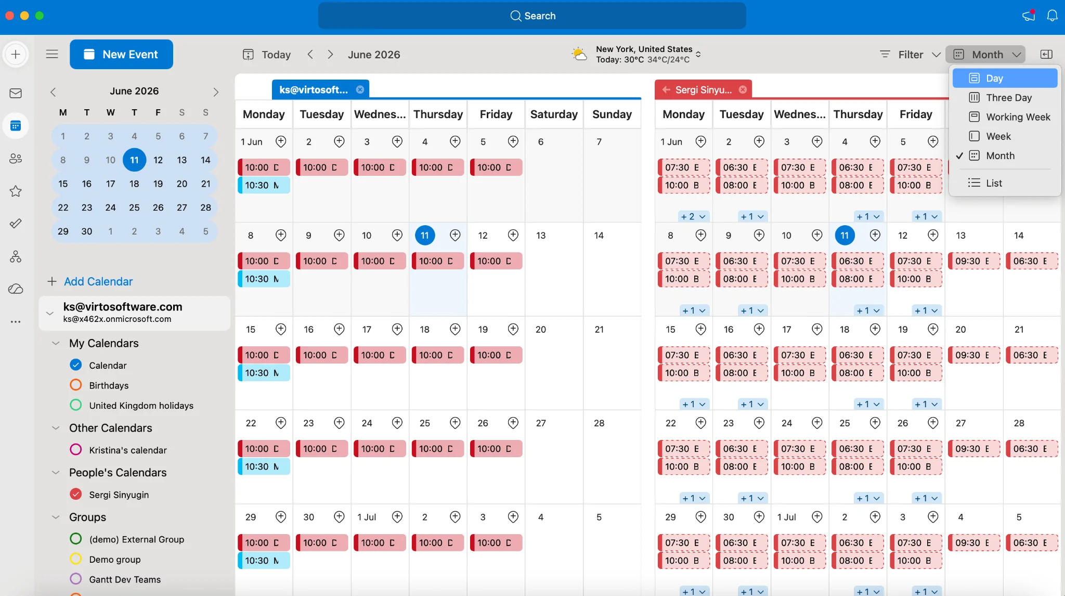Collapse the Other Calendars section
This screenshot has height=596, width=1065.
click(56, 428)
